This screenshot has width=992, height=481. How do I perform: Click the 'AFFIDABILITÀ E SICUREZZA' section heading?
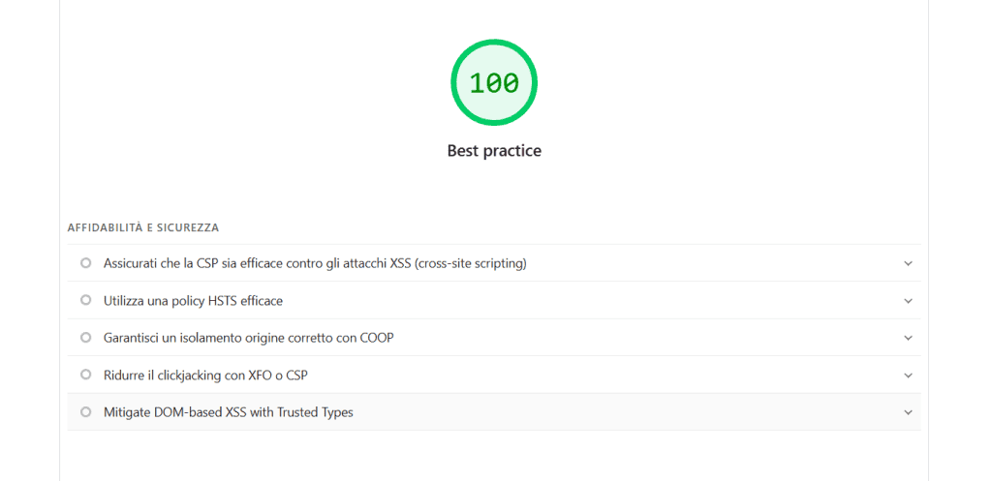(142, 227)
